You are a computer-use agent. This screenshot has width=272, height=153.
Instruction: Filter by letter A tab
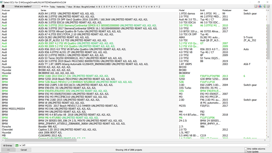[97, 7]
